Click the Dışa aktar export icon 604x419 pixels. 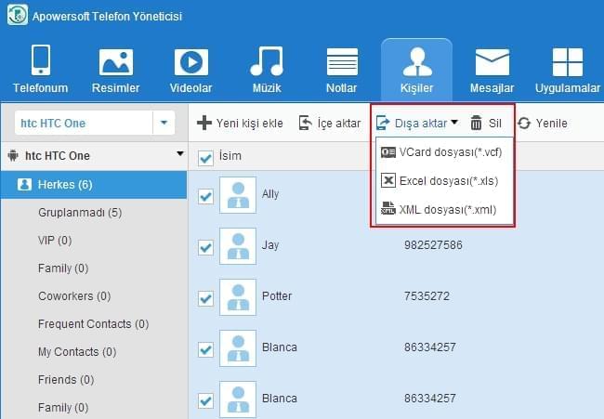click(383, 124)
